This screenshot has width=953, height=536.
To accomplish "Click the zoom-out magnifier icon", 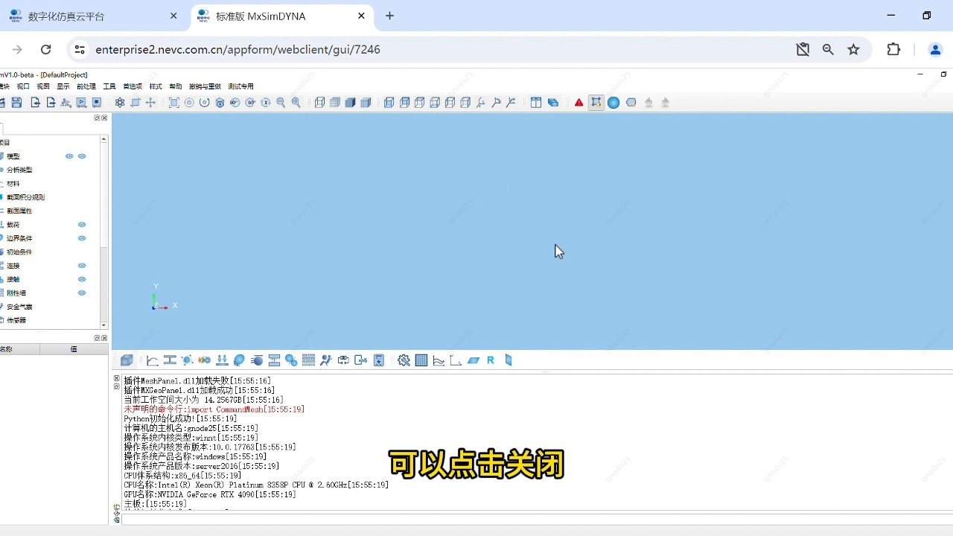I will [x=281, y=103].
